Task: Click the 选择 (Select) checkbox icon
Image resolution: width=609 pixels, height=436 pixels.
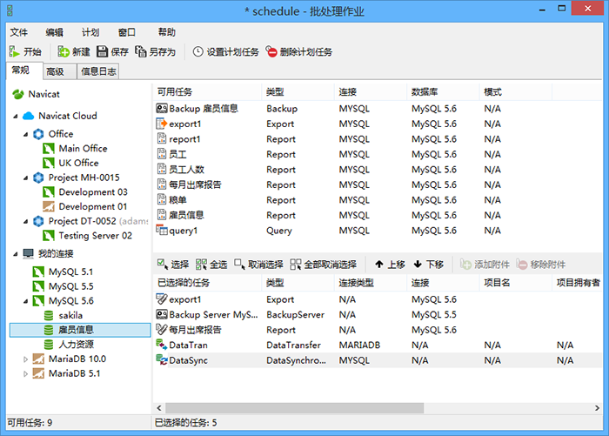Action: (x=163, y=265)
